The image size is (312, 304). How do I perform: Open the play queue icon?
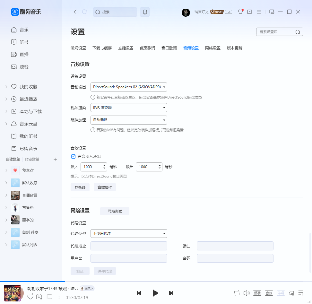click(301, 293)
